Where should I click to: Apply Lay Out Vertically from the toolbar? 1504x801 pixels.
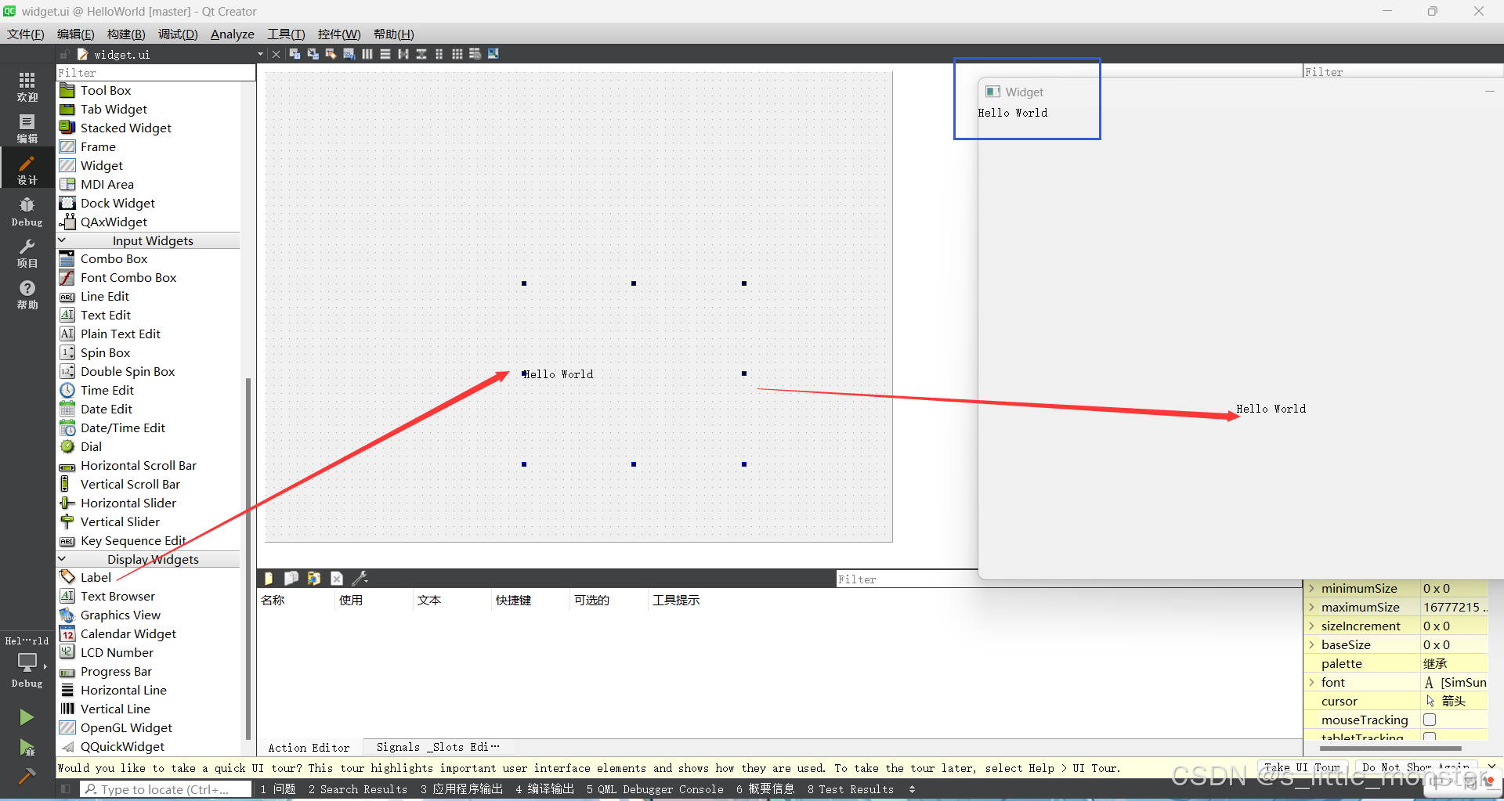(385, 54)
